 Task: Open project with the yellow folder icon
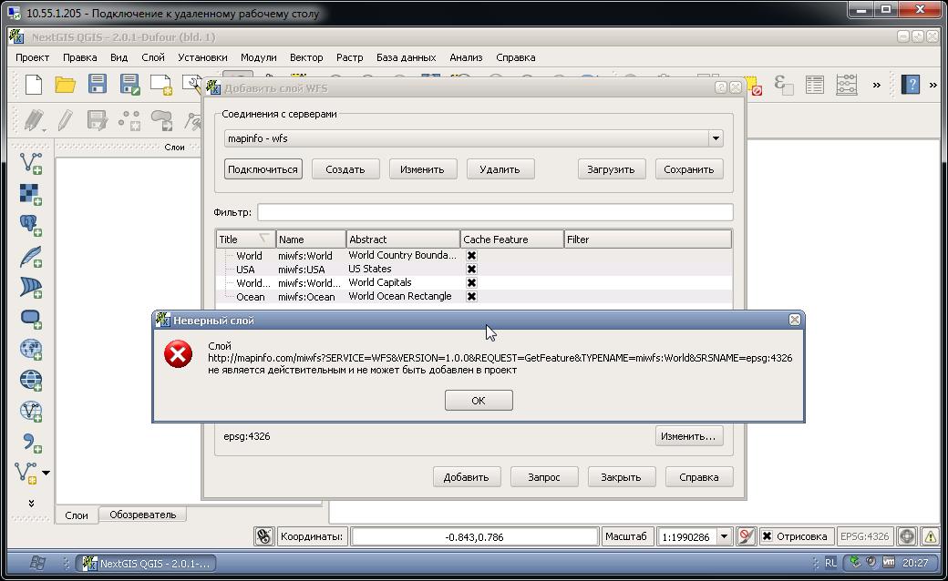point(66,85)
